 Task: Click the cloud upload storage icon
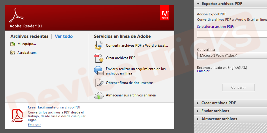pyautogui.click(x=99, y=95)
